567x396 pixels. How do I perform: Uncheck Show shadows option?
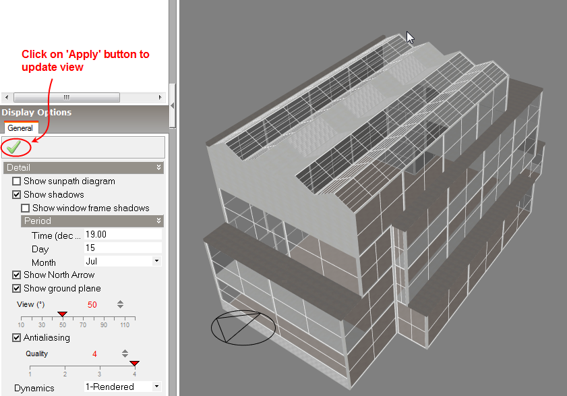click(17, 195)
